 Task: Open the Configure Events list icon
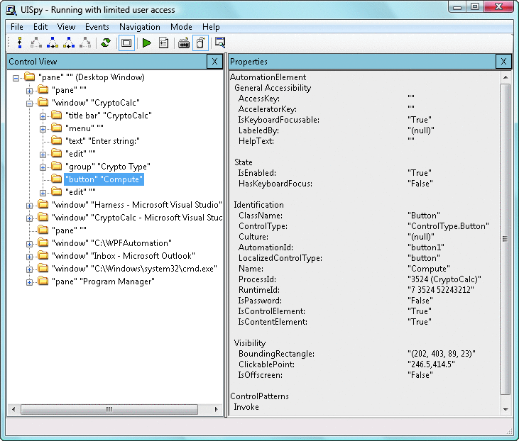tap(163, 43)
